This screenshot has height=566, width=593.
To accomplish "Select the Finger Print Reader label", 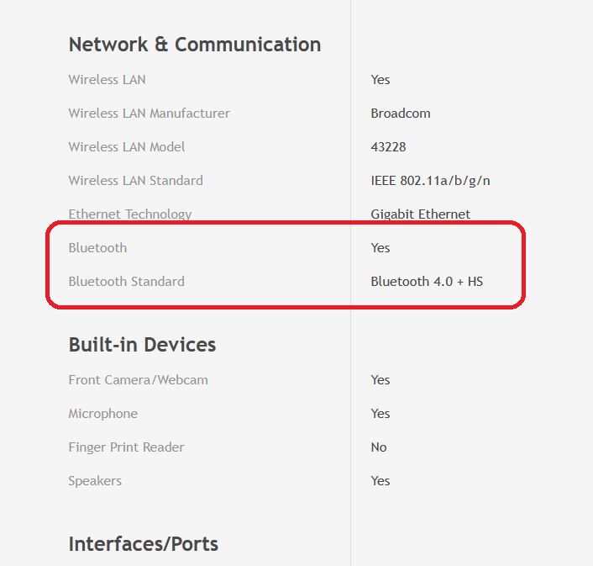I will pyautogui.click(x=126, y=447).
